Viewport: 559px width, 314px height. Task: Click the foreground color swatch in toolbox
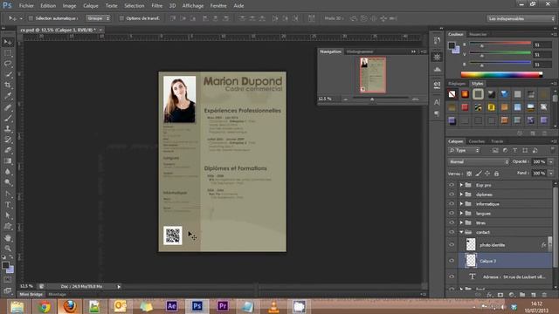click(x=5, y=265)
